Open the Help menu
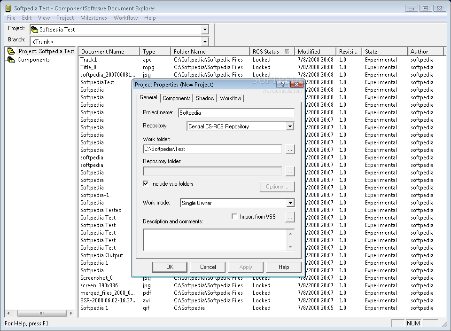Screen dimensions: 451x331 coord(150,18)
